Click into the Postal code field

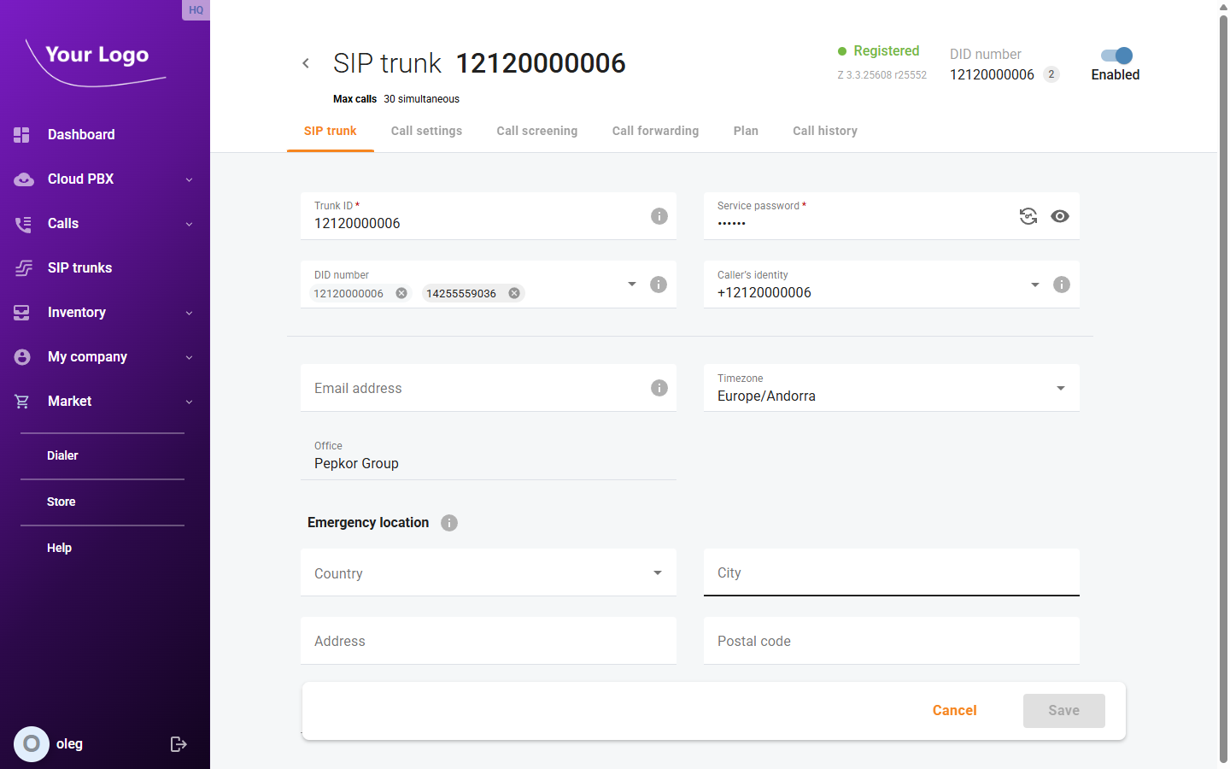[x=891, y=641]
